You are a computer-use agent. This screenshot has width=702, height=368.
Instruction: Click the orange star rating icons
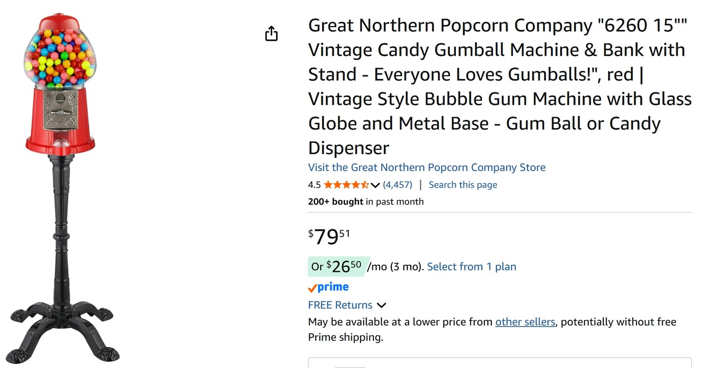(346, 185)
